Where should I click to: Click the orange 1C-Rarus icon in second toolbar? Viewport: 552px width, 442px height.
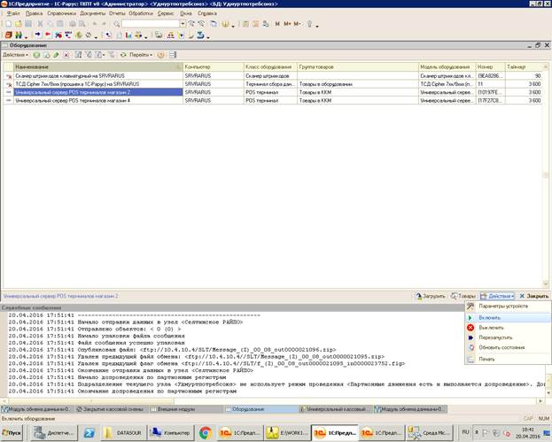[9, 35]
